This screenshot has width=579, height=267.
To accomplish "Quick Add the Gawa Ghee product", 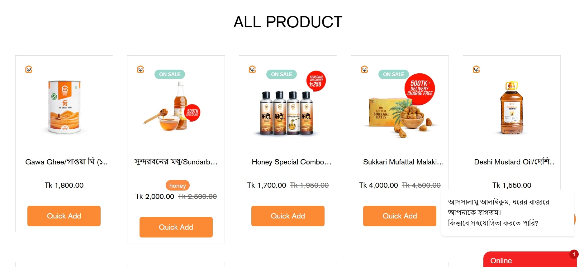I will coord(64,216).
